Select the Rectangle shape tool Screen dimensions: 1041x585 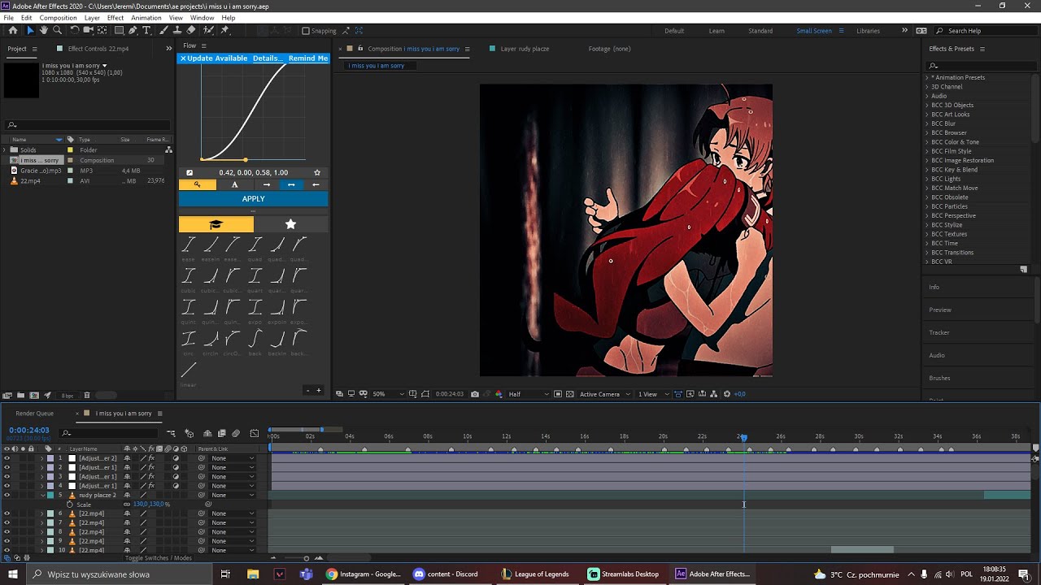coord(119,31)
